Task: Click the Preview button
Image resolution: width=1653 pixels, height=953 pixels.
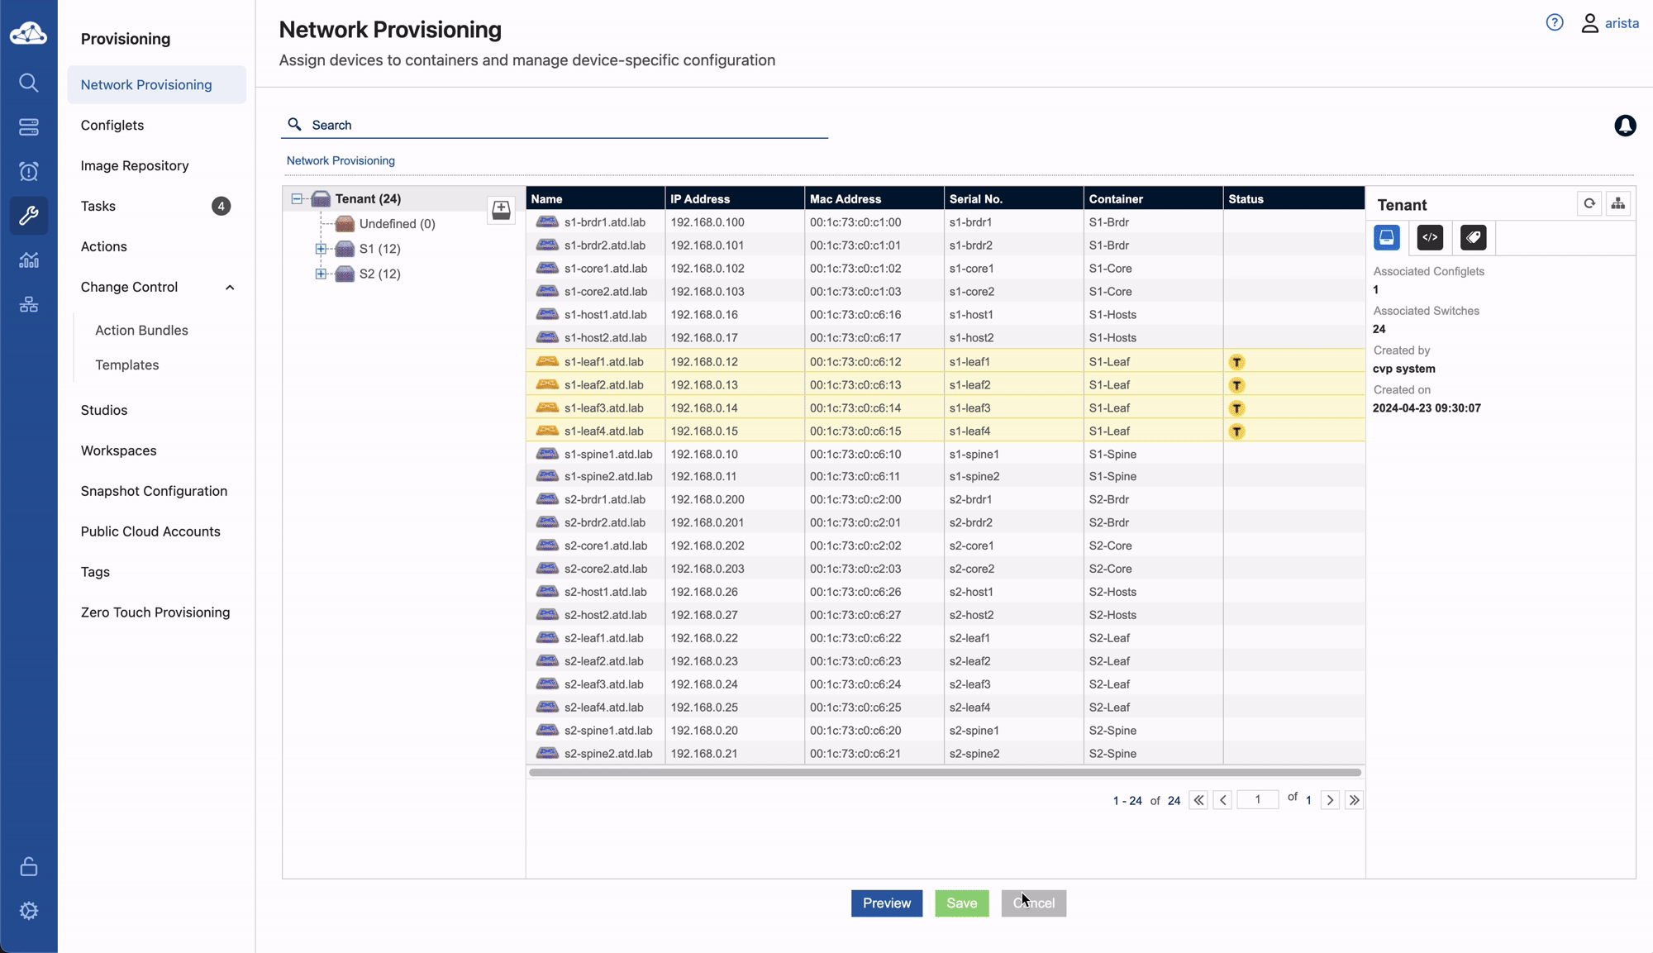Action: [886, 903]
